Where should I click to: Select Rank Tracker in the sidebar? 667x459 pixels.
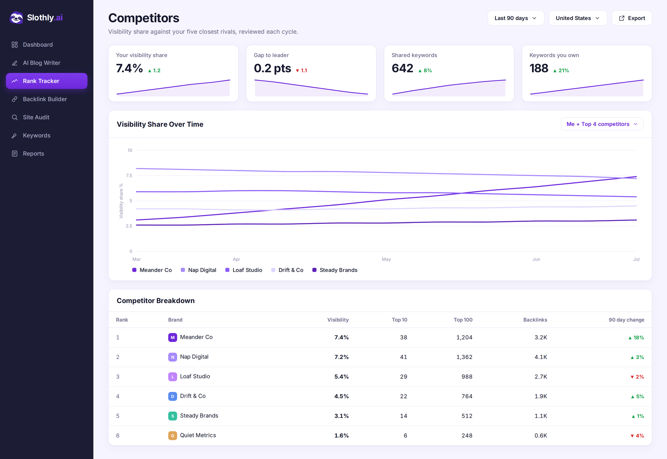point(47,81)
